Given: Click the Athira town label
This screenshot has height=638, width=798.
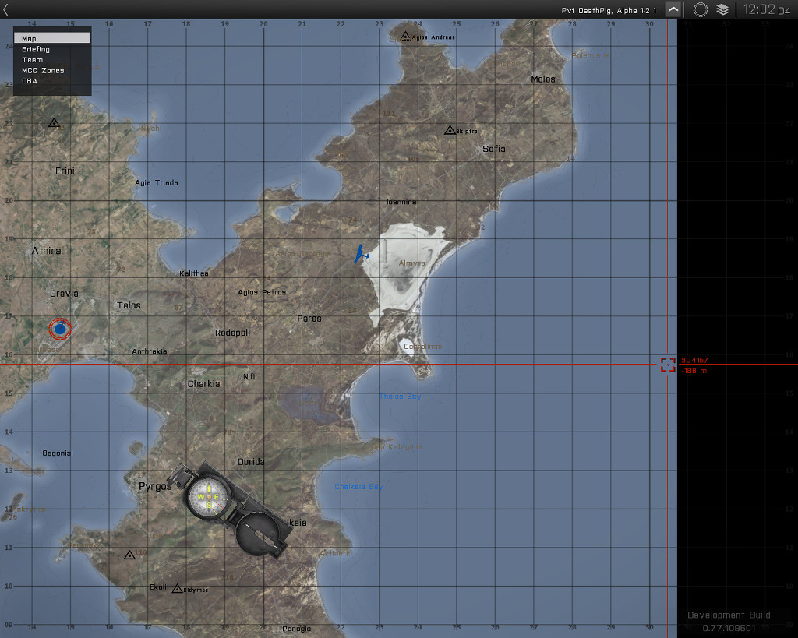Looking at the screenshot, I should tap(46, 251).
